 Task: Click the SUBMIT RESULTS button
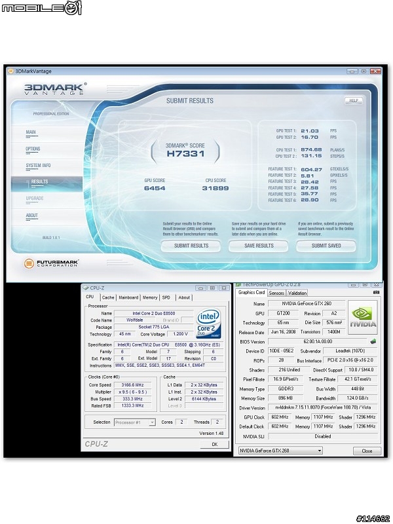(191, 246)
